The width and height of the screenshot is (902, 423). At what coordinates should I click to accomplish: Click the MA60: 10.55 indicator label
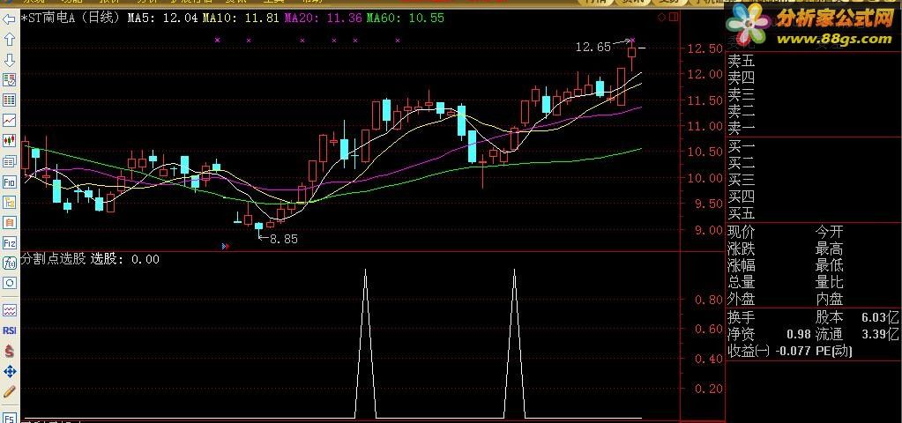405,18
